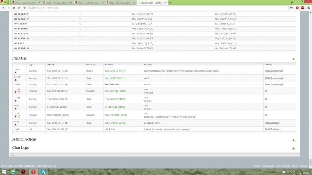Edit TempBan penalty 13228 with pencil icon

point(19,92)
